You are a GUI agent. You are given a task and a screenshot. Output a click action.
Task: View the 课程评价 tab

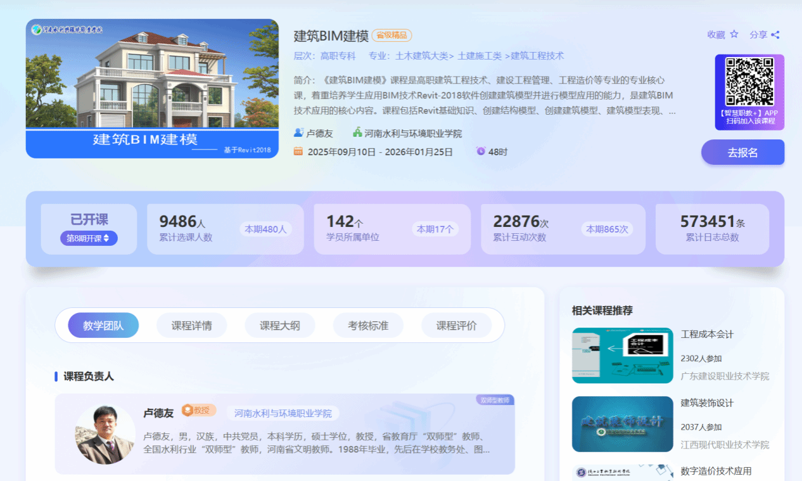(456, 326)
